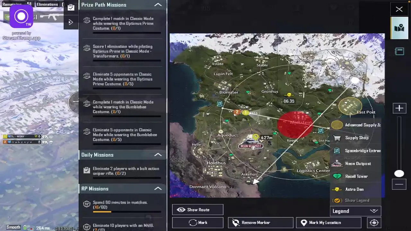Click the yellow supply zone near East Port
This screenshot has height=231, width=411.
(350, 106)
